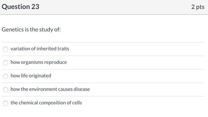Click the word 'traits' in the first answer
The width and height of the screenshot is (208, 117).
(x=63, y=49)
